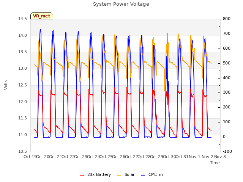Click the 10.5 left axis tick label
Screen dimensions: 243x182
(22, 151)
